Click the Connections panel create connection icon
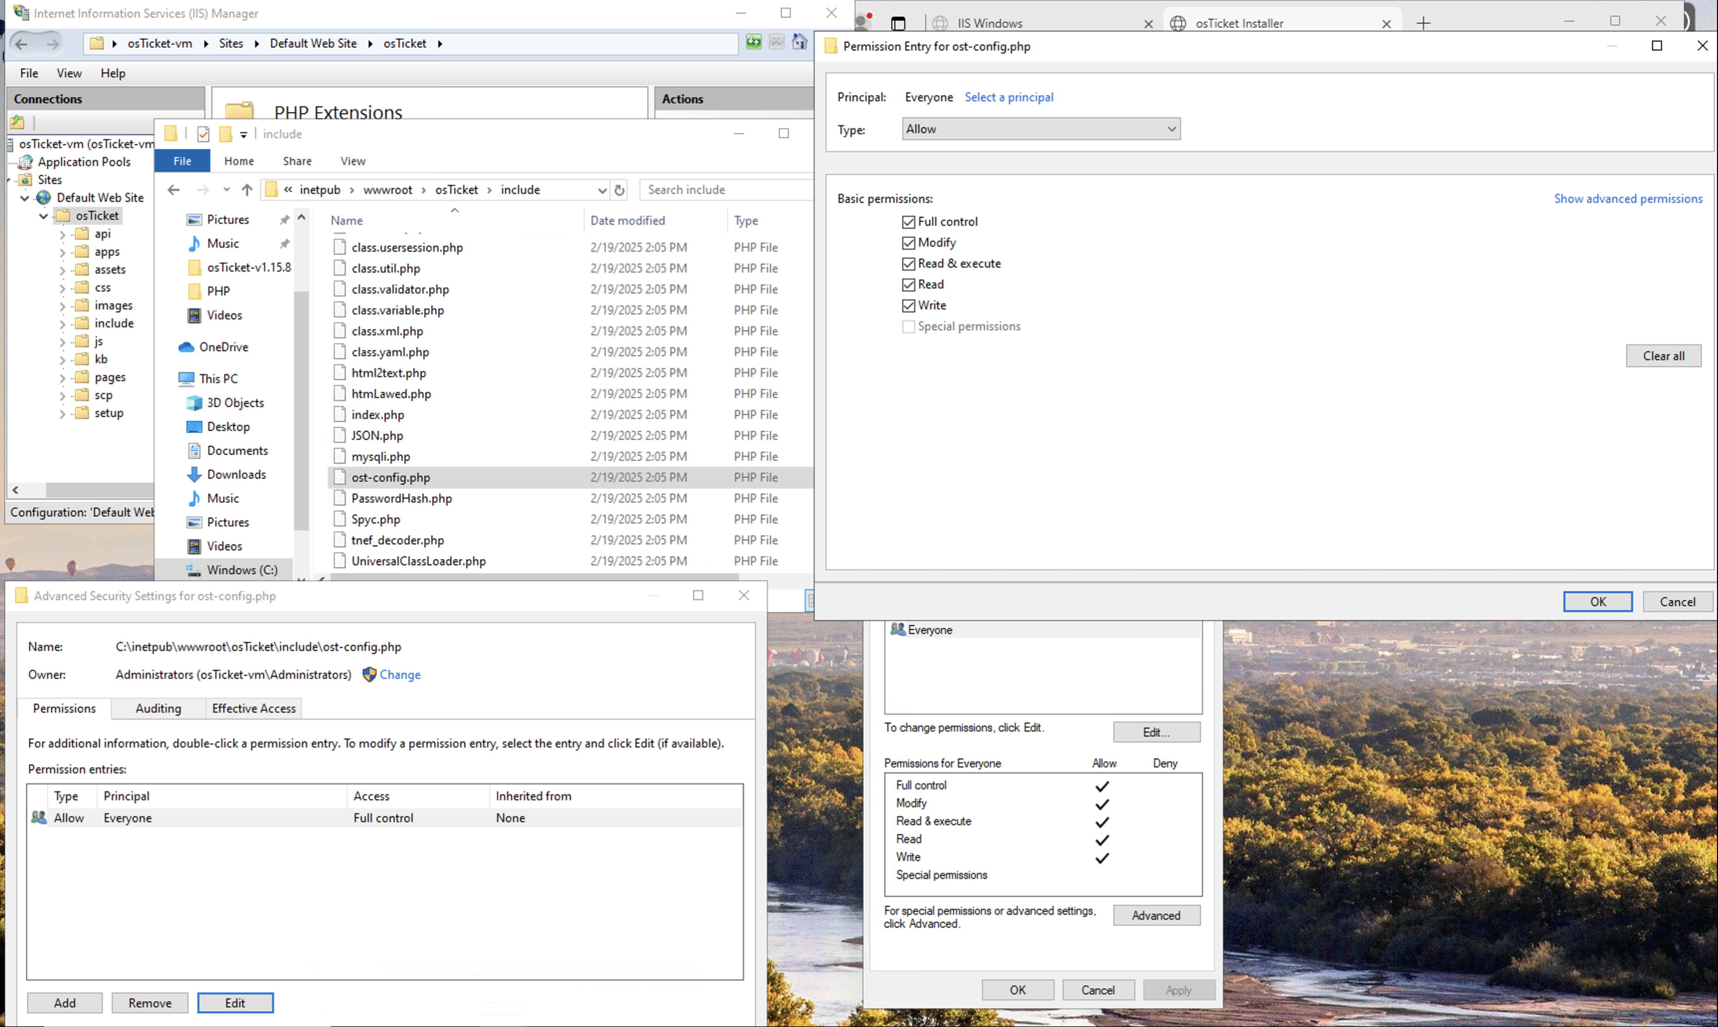This screenshot has height=1027, width=1718. (x=17, y=123)
